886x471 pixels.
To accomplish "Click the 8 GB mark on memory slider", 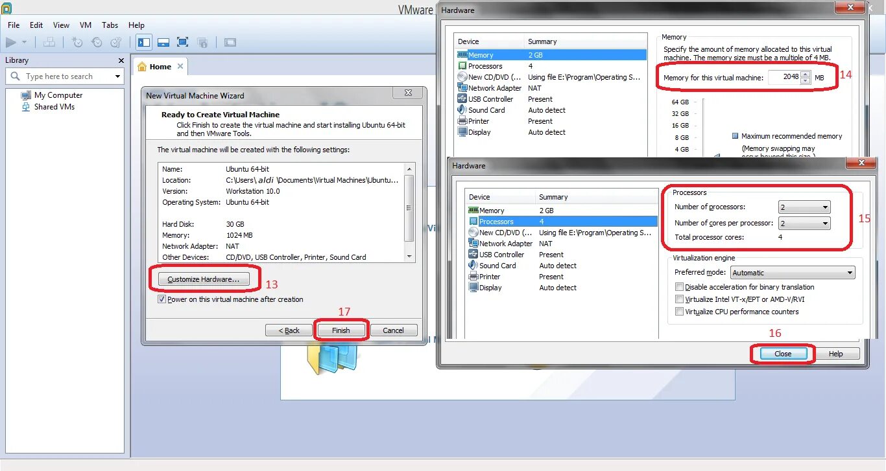I will click(680, 137).
